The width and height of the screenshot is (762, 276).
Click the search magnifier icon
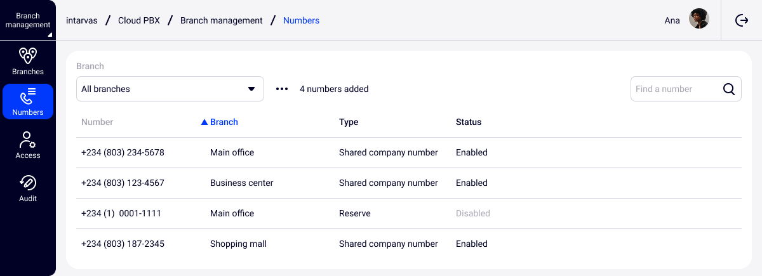tap(729, 89)
